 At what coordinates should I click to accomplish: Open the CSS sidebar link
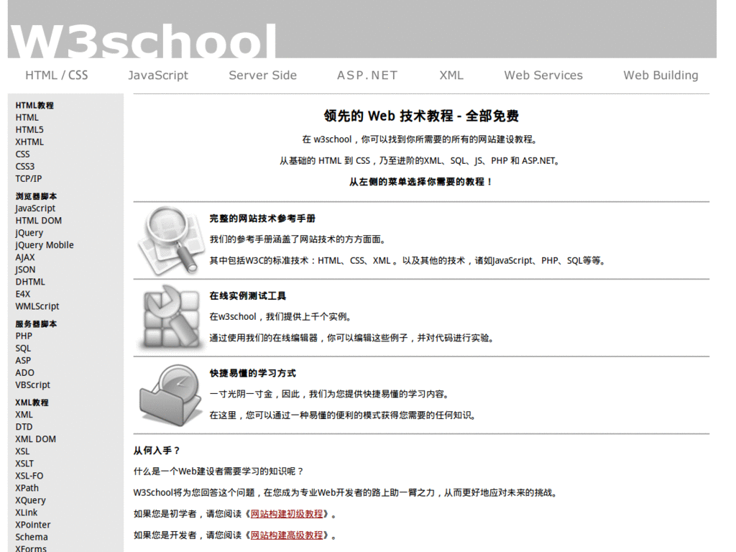tap(22, 154)
